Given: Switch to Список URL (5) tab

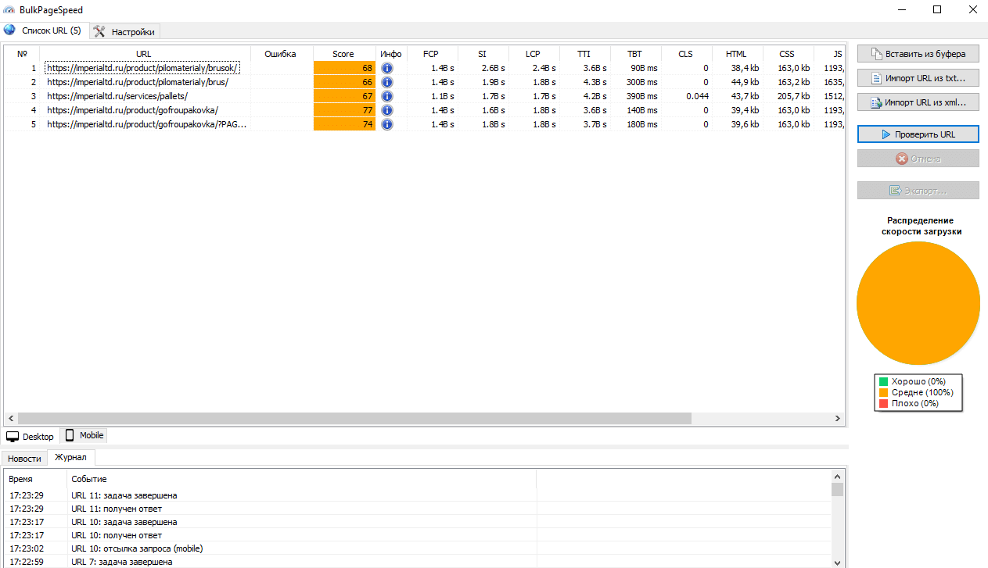Looking at the screenshot, I should (x=44, y=30).
